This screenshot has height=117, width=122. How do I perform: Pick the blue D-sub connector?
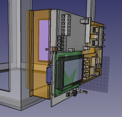[x=49, y=75]
